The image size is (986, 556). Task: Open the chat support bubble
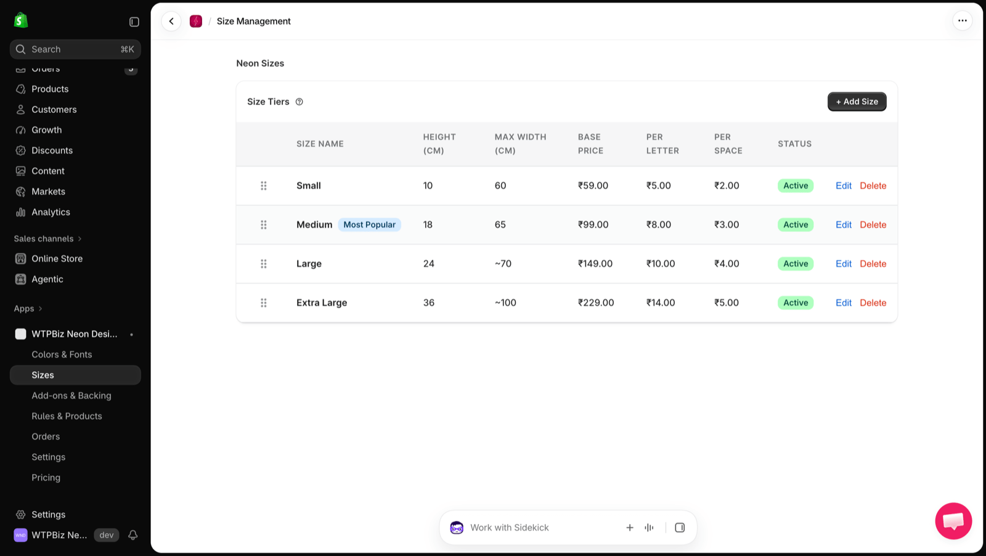(x=953, y=521)
